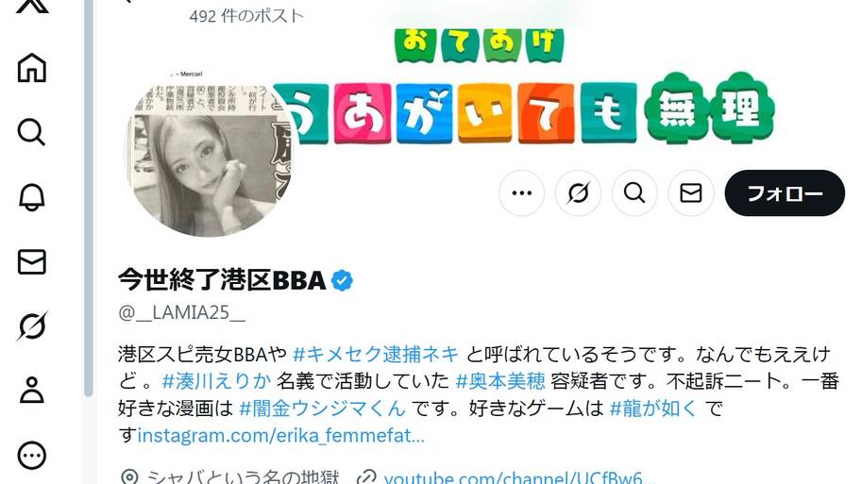Viewport: 861px width, 484px height.
Task: Open Profile person icon in sidebar
Action: [x=32, y=391]
